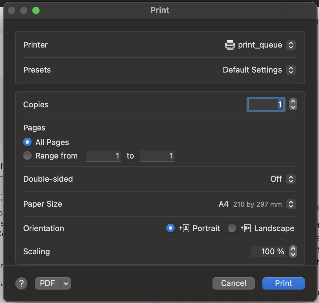Click the portrait orientation page icon

(184, 228)
